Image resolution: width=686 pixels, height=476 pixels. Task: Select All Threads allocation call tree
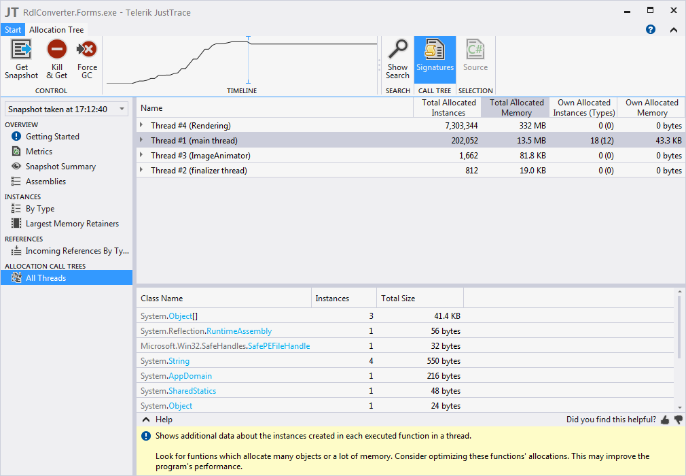[x=67, y=277]
